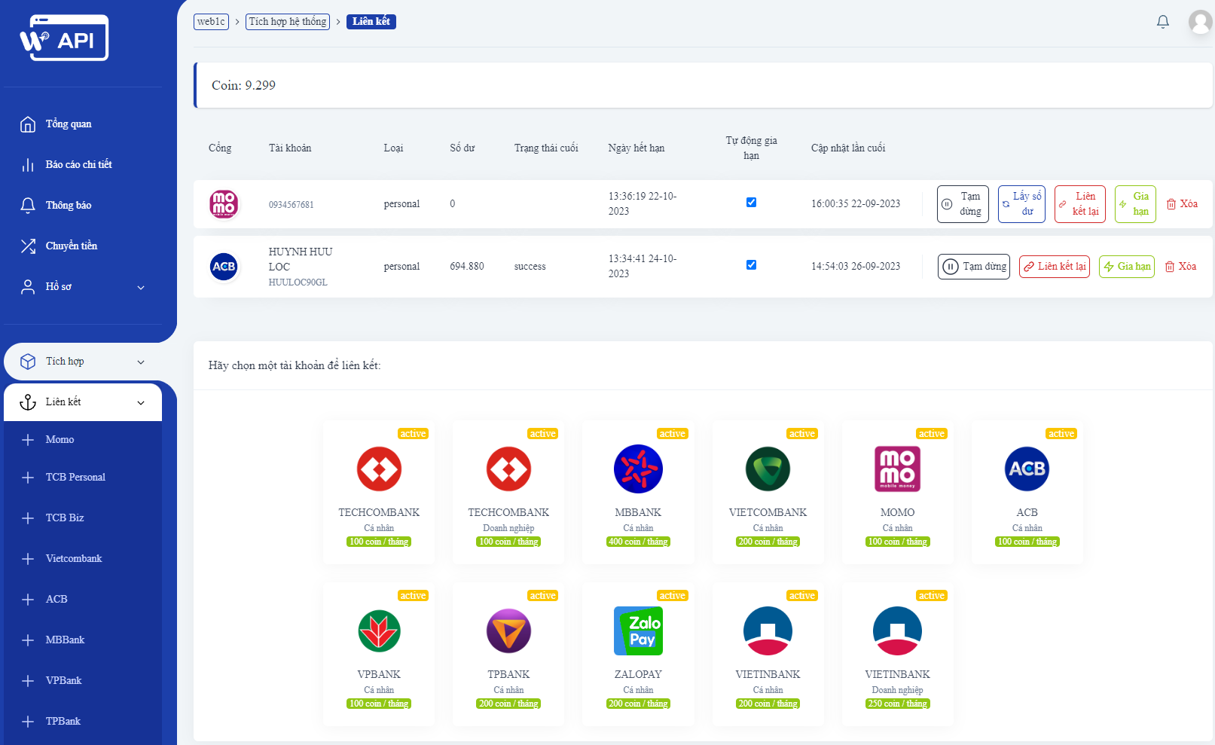Select the TPBank card logo

coord(508,631)
